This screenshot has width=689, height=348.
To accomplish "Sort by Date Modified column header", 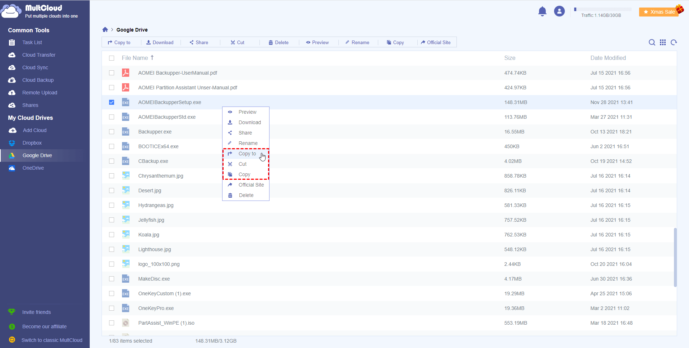I will tap(608, 58).
